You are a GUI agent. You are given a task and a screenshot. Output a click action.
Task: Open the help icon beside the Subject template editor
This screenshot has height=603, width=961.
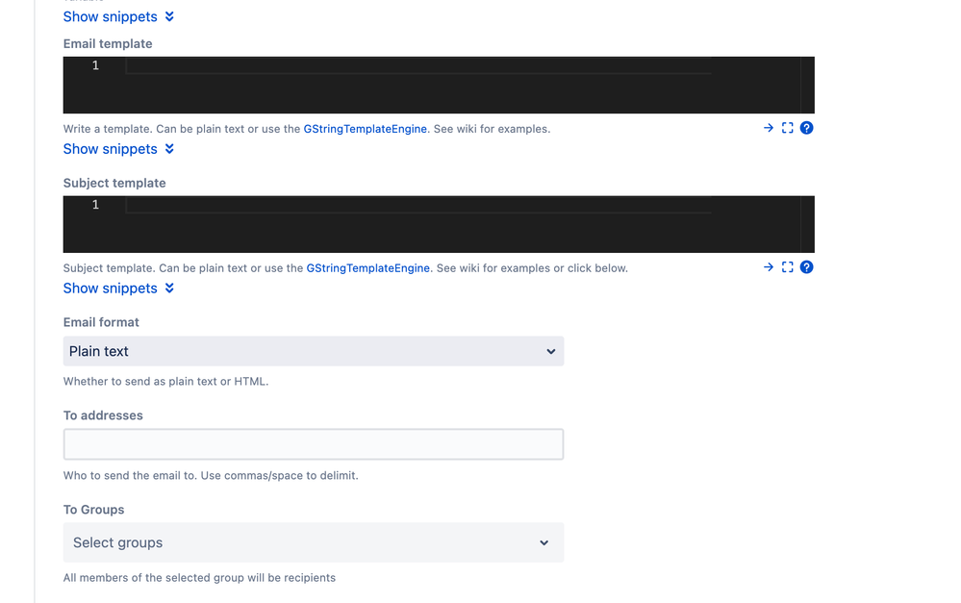[806, 266]
